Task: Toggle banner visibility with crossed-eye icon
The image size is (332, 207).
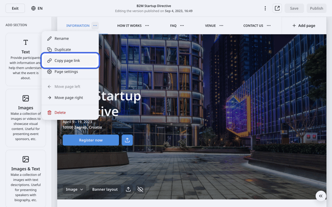Action: click(140, 189)
